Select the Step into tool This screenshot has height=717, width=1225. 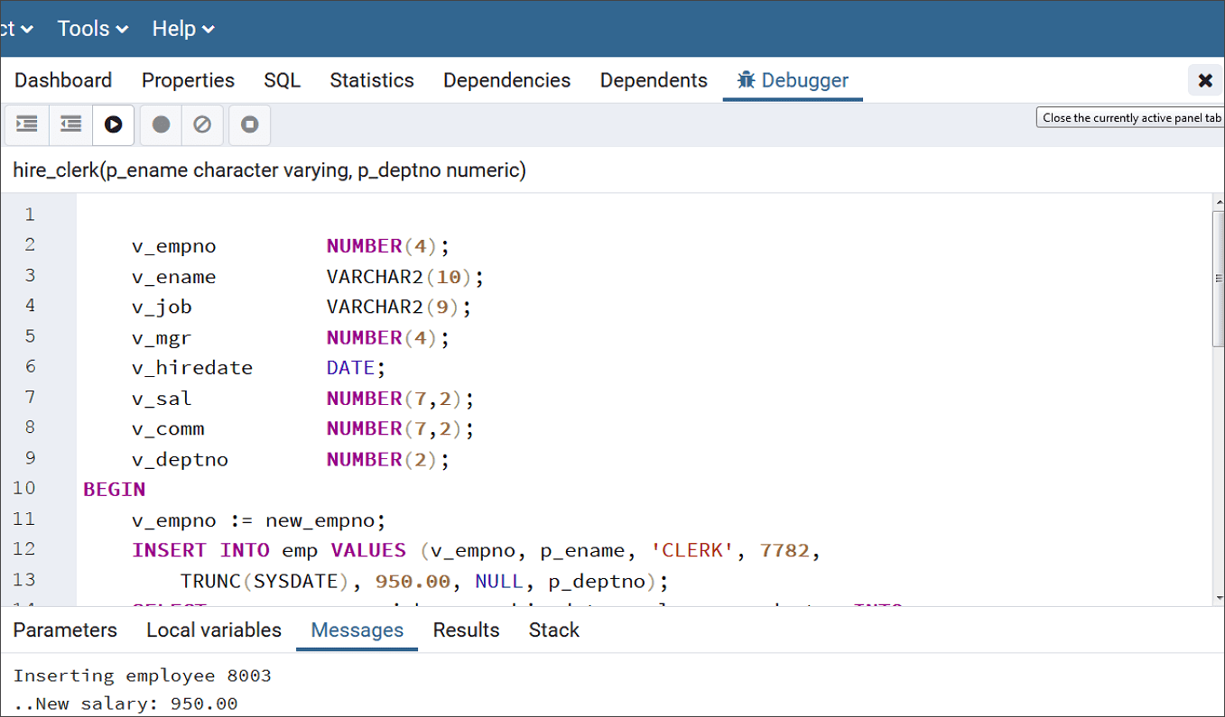pos(25,124)
